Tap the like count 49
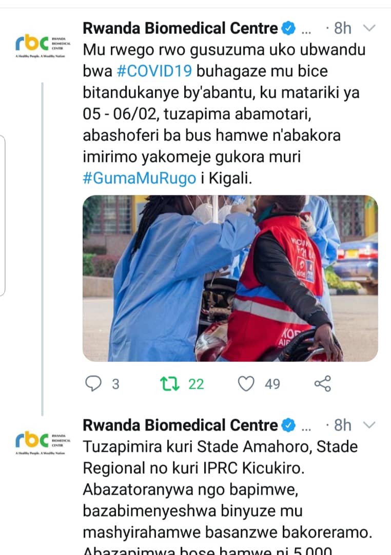The image size is (391, 555). 272,384
